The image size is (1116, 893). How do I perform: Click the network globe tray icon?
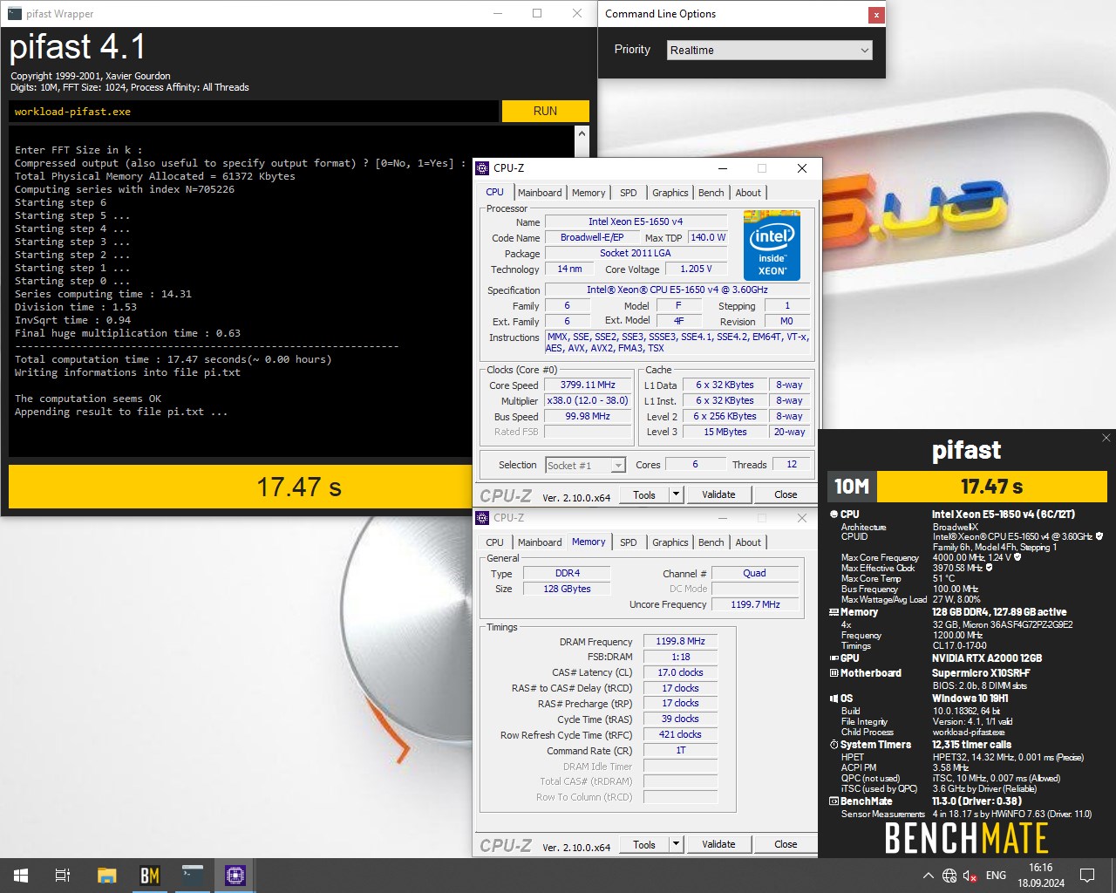click(x=949, y=876)
